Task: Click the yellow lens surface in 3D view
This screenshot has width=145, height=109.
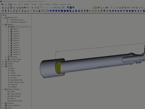Action: pyautogui.click(x=59, y=67)
